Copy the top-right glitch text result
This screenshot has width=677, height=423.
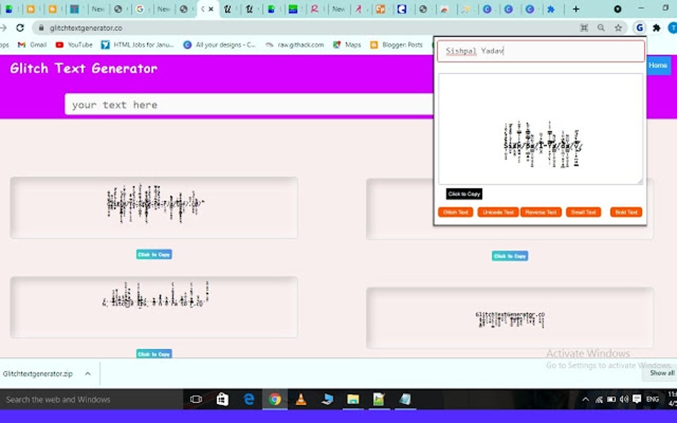pyautogui.click(x=510, y=256)
